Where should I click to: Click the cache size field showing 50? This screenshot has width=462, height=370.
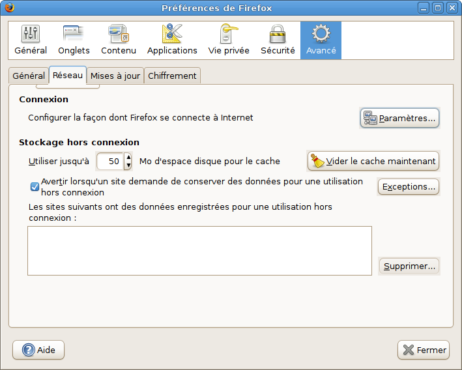coord(110,161)
